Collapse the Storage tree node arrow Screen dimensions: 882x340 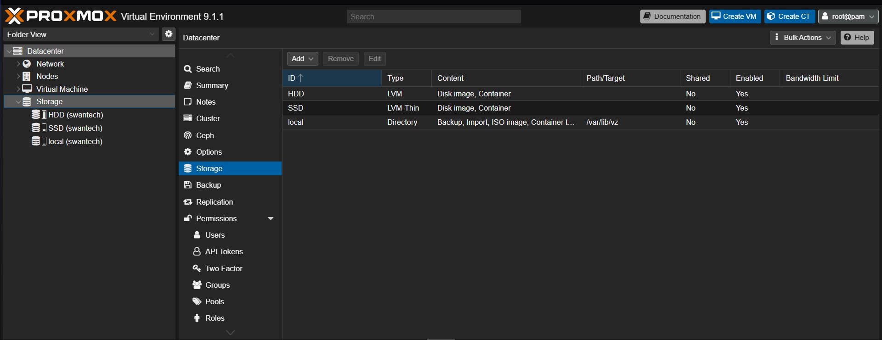pyautogui.click(x=18, y=101)
